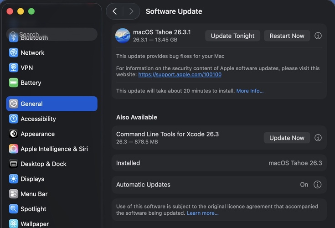Open the Battery settings pane
The width and height of the screenshot is (335, 228).
52,83
